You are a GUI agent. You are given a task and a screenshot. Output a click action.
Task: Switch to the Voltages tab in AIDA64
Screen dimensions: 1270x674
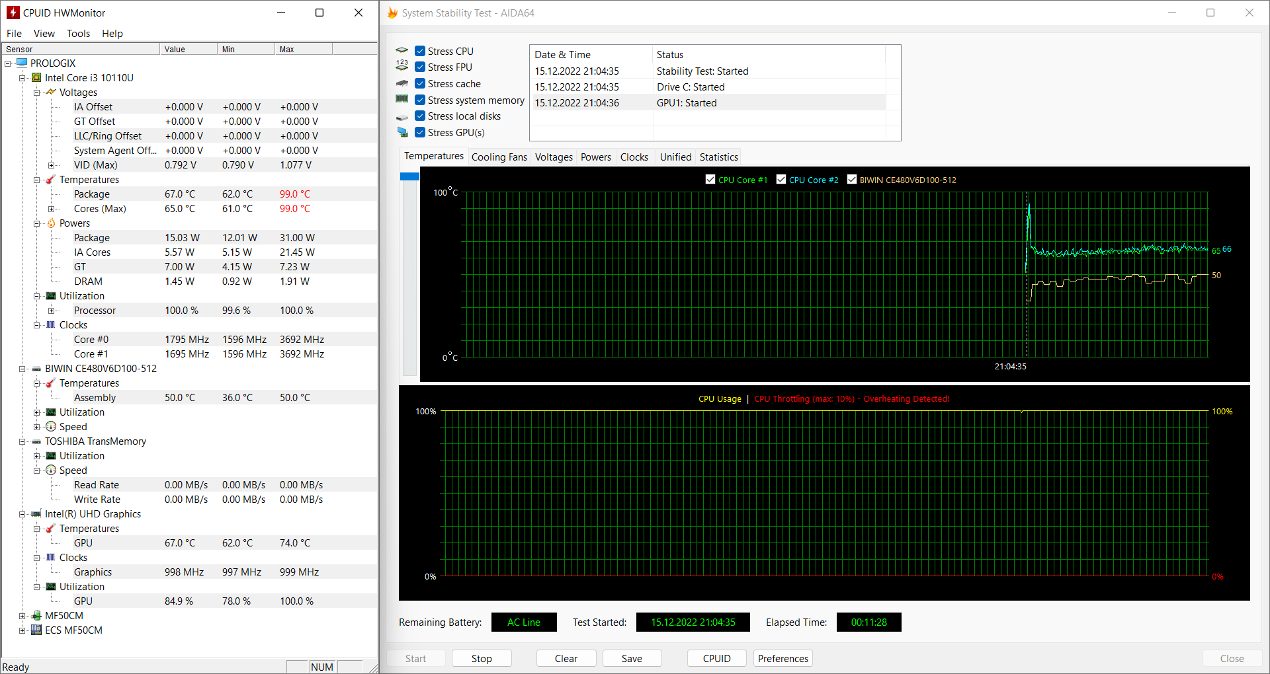tap(554, 157)
